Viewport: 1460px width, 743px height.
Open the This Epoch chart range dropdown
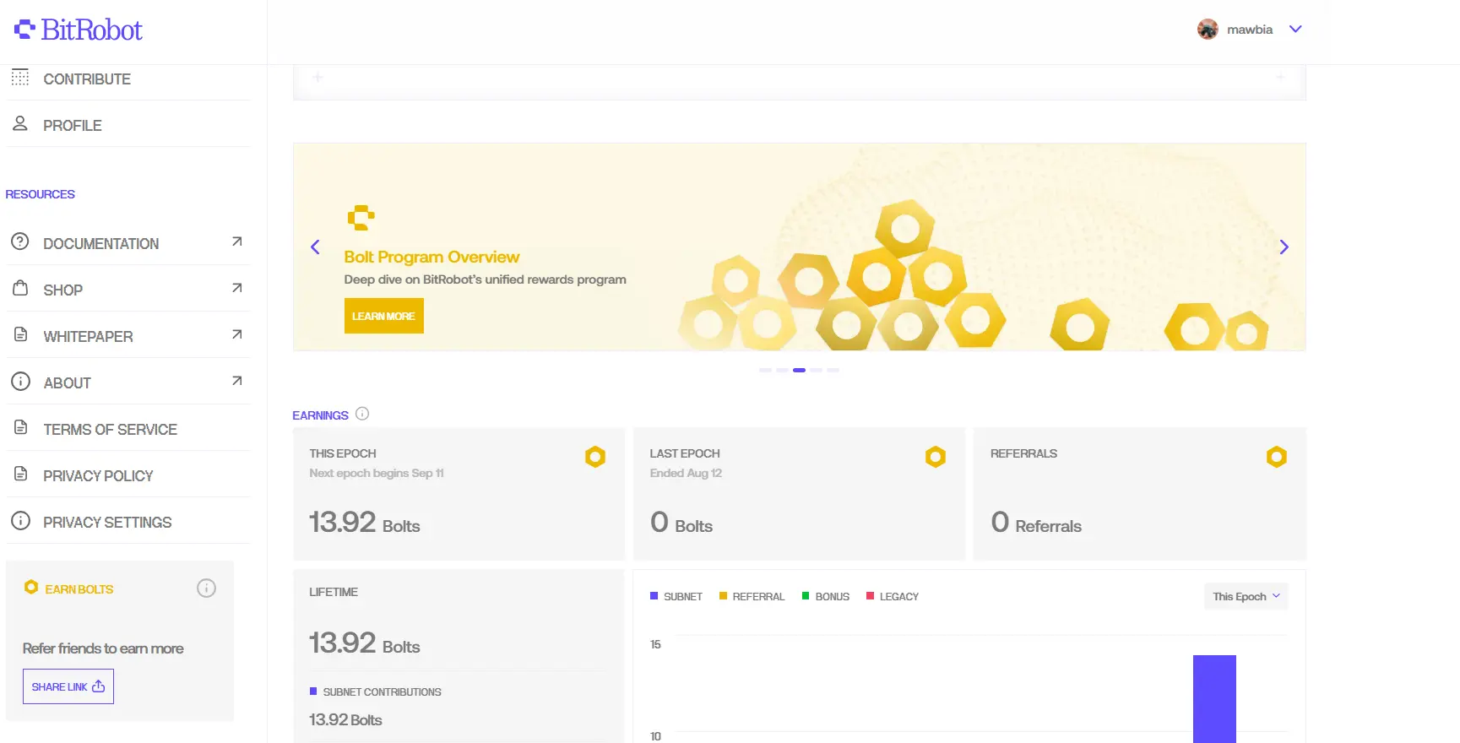[x=1246, y=596]
